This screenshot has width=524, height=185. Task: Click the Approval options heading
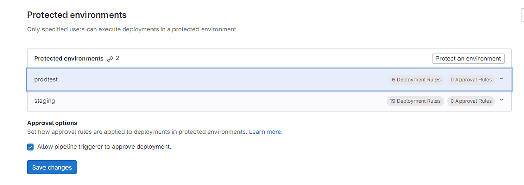coord(52,123)
